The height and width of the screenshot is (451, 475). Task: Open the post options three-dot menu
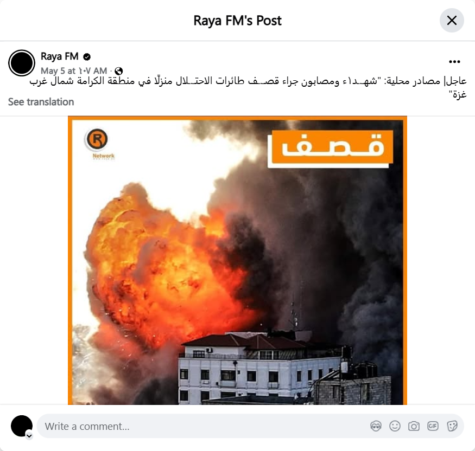coord(454,62)
